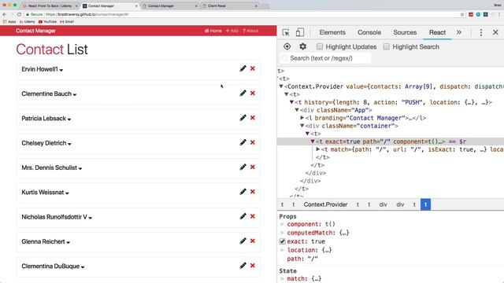Delete Patricia Lebsack with the red X
The height and width of the screenshot is (283, 504).
pyautogui.click(x=253, y=118)
